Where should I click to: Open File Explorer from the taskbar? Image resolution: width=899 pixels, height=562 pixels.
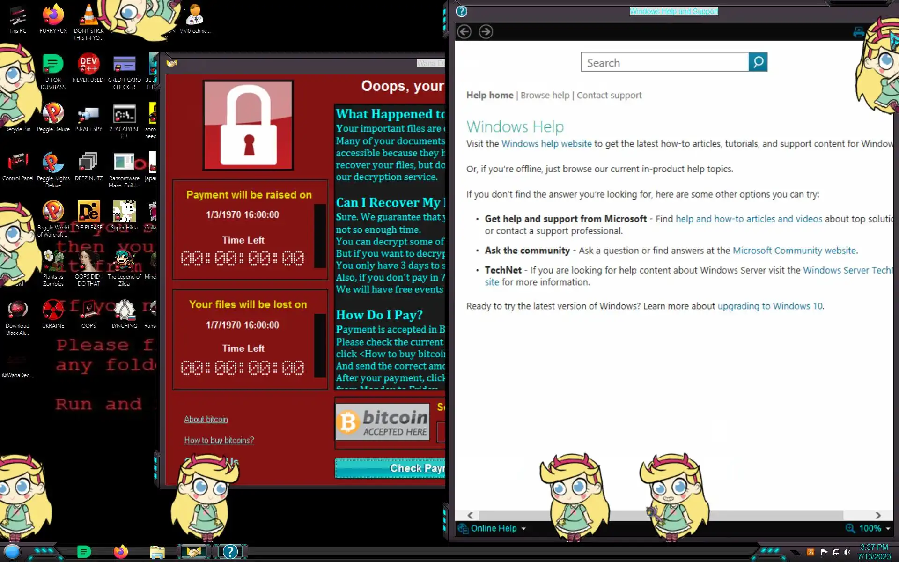pyautogui.click(x=157, y=552)
